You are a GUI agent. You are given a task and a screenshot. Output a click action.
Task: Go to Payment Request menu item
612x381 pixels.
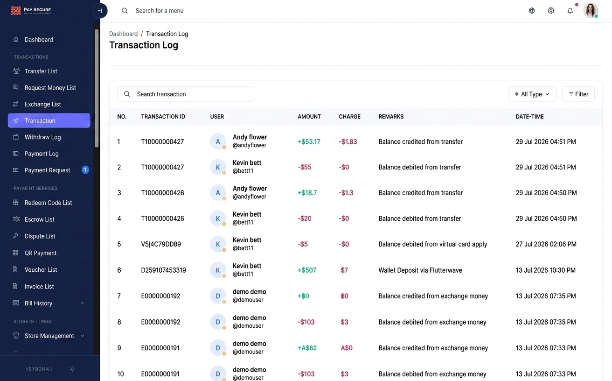(49, 170)
